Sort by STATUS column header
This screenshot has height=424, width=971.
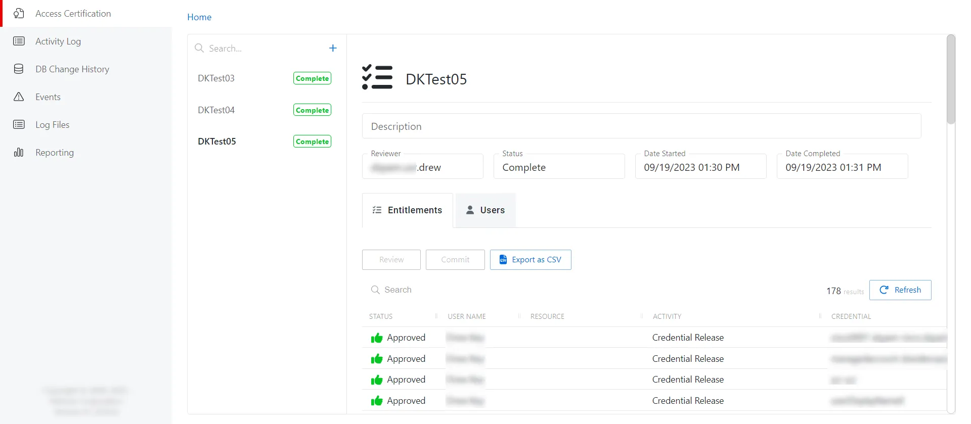click(x=381, y=316)
